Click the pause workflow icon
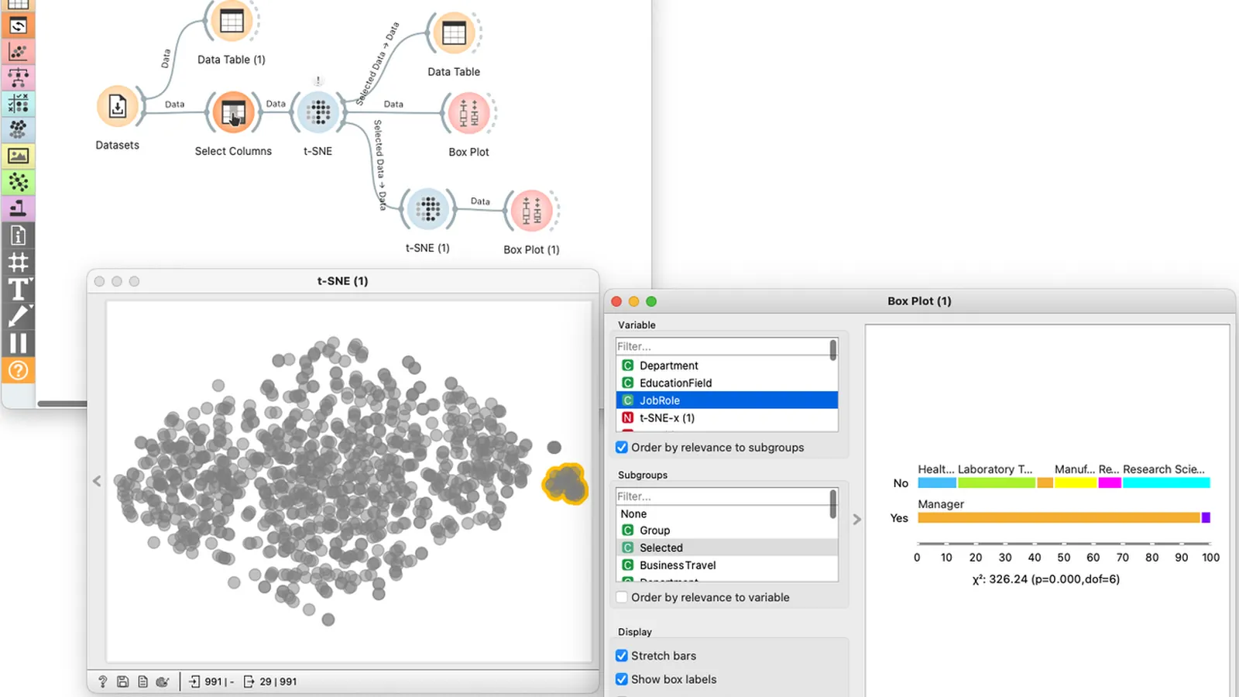The height and width of the screenshot is (697, 1239). point(19,343)
